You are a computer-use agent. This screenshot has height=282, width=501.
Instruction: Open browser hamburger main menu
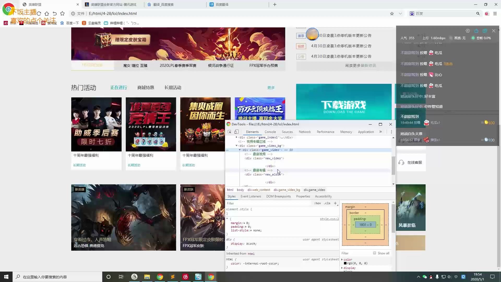(495, 14)
